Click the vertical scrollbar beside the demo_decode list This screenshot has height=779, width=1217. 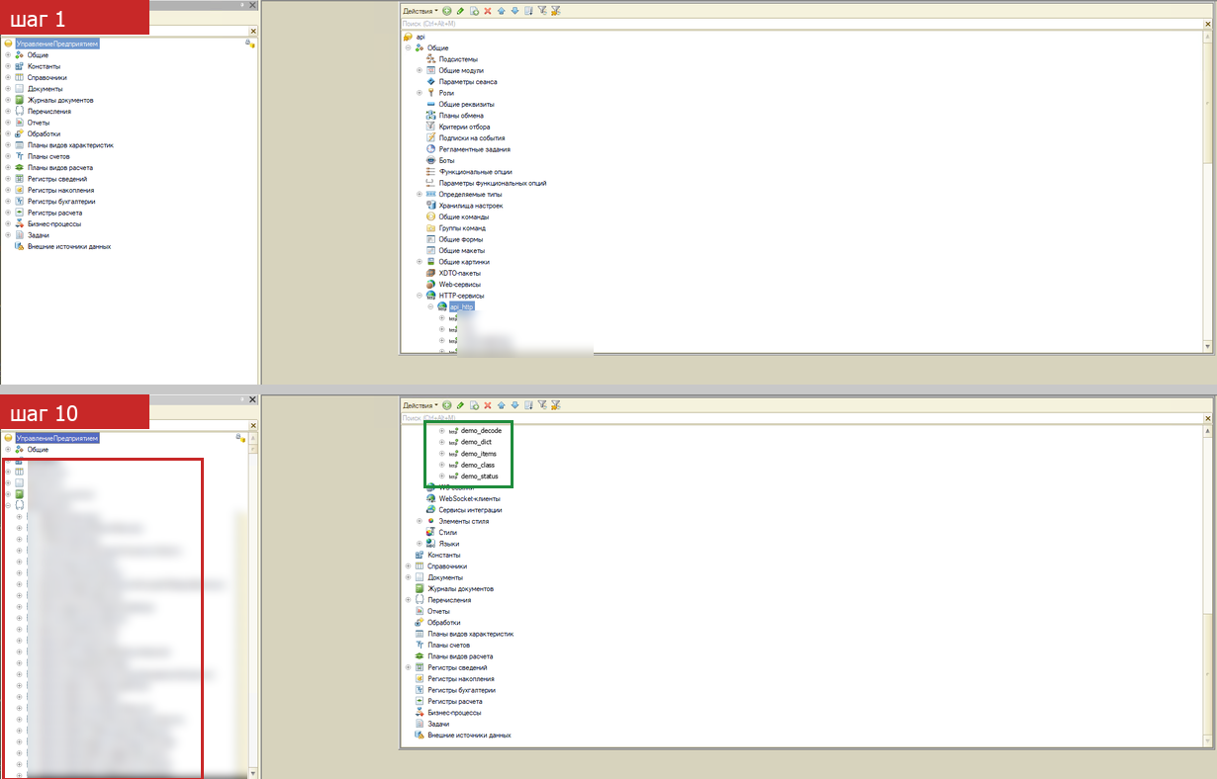(1207, 586)
